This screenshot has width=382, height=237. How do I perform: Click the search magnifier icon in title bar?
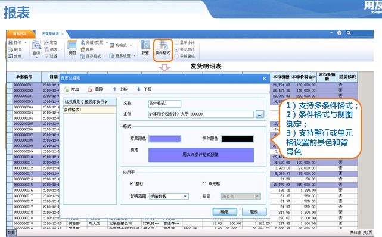(x=349, y=33)
